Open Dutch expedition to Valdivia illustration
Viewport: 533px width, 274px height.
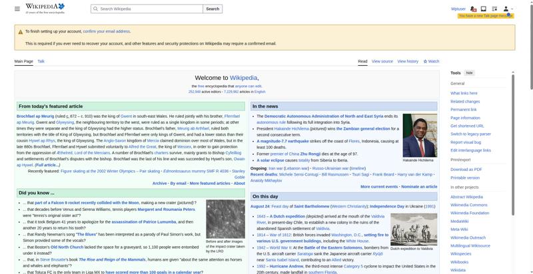coord(414,229)
